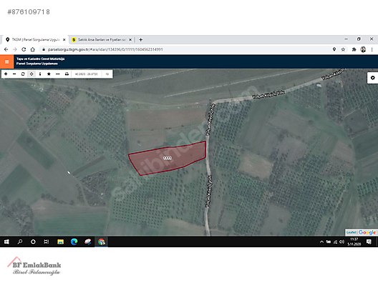Open Cortana from the taskbar
Image resolution: width=378 pixels, height=283 pixels.
point(33,242)
